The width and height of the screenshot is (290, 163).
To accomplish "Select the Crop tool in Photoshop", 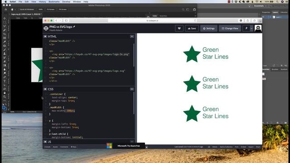I will coord(5,34).
